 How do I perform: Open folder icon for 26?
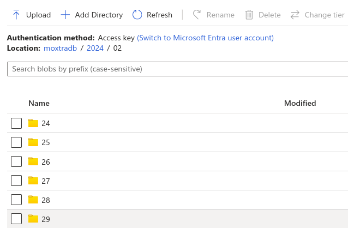coord(33,161)
